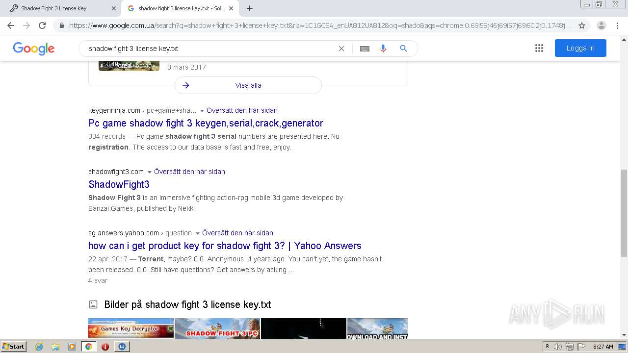Click '8 mars 2017' video date
This screenshot has width=628, height=353.
tap(186, 67)
